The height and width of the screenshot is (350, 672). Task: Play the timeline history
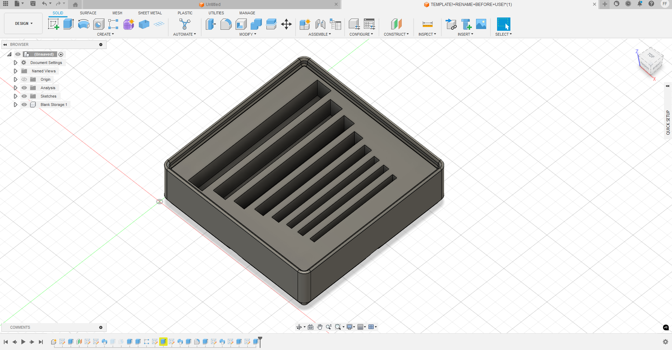23,342
